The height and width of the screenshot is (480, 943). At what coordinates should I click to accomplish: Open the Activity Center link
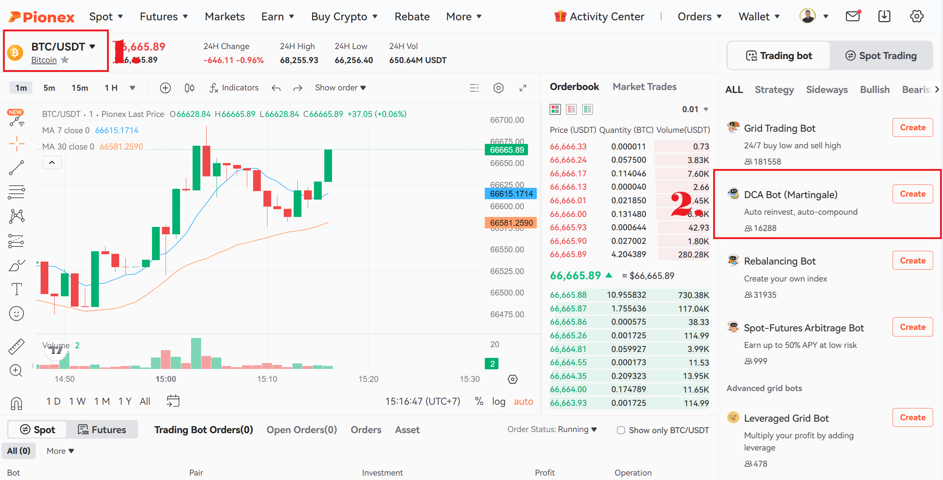point(599,17)
